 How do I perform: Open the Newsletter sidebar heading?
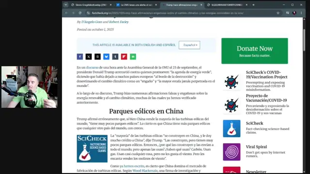[x=256, y=172]
